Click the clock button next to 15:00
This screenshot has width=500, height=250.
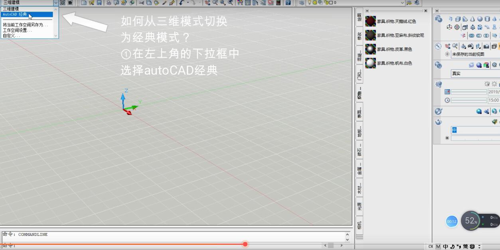pyautogui.click(x=447, y=100)
